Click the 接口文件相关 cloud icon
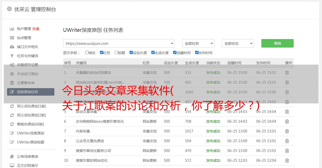The height and width of the screenshot is (168, 322). 12,47
